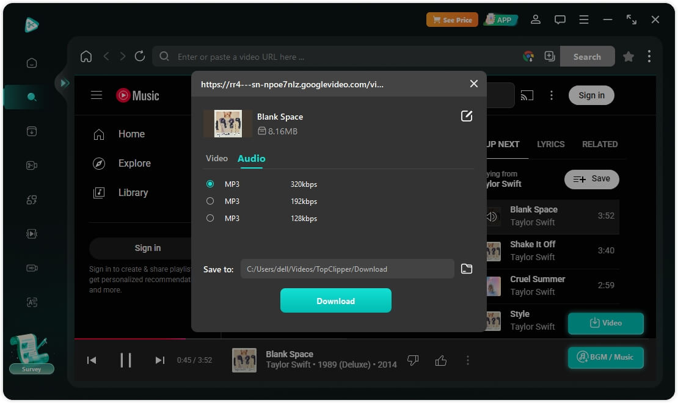The image size is (678, 403).
Task: Edit the Blank Space file name
Action: (x=467, y=116)
